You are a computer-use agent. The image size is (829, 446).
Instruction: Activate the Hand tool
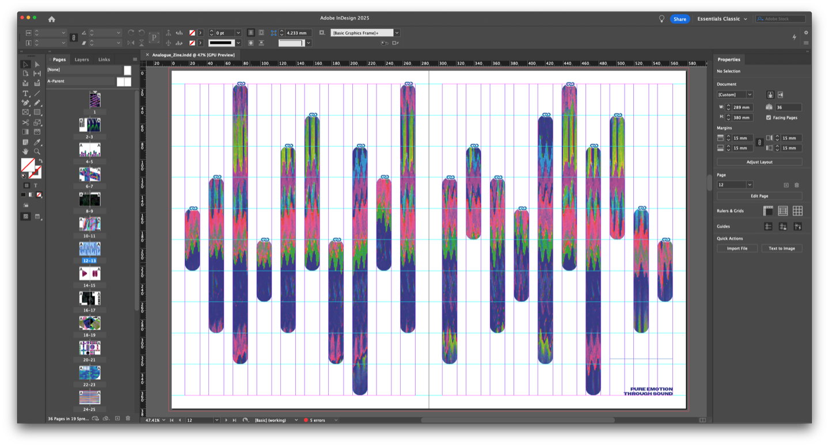pos(25,151)
